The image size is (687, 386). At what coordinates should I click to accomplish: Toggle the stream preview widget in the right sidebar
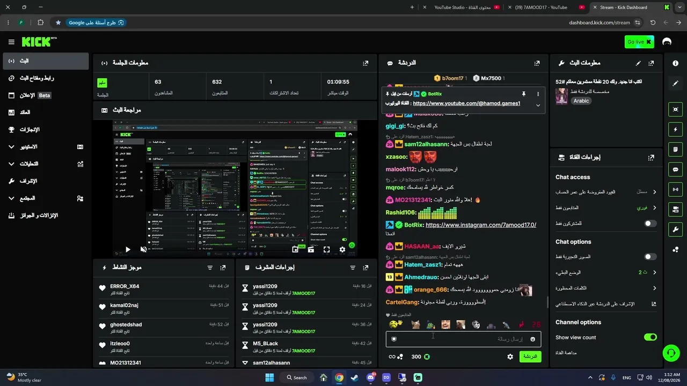click(x=676, y=109)
